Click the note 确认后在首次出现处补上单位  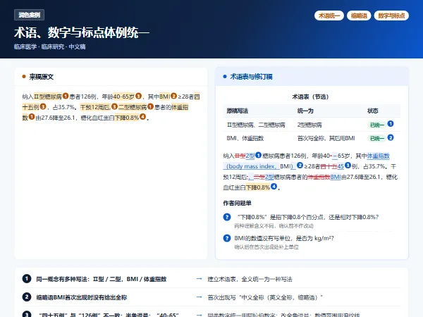pyautogui.click(x=266, y=247)
